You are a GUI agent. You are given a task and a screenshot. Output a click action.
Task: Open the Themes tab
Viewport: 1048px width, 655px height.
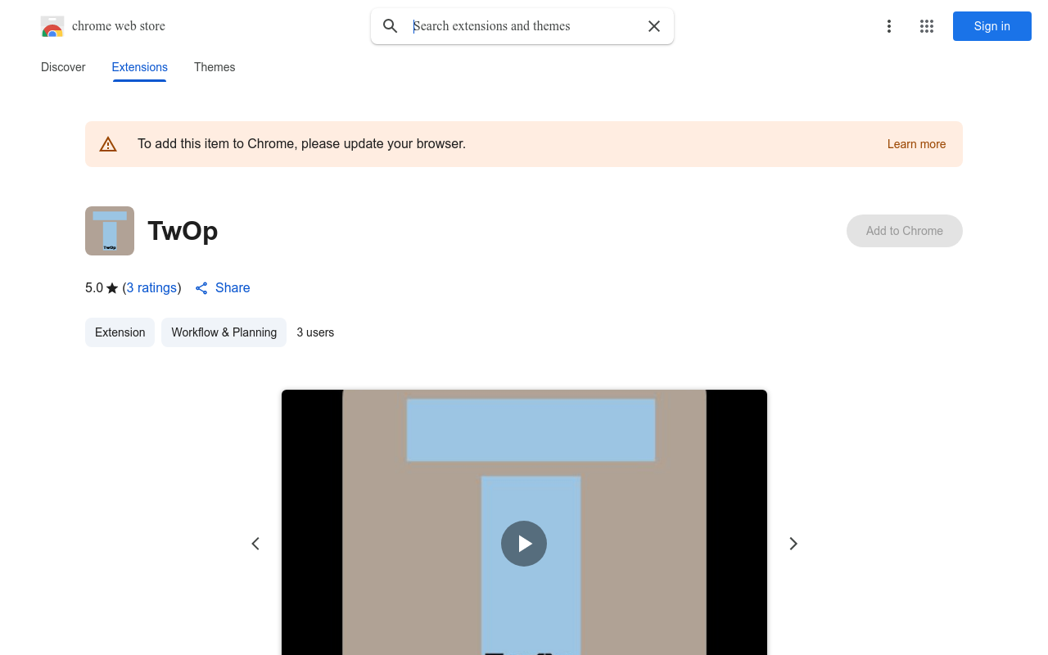[x=215, y=67]
